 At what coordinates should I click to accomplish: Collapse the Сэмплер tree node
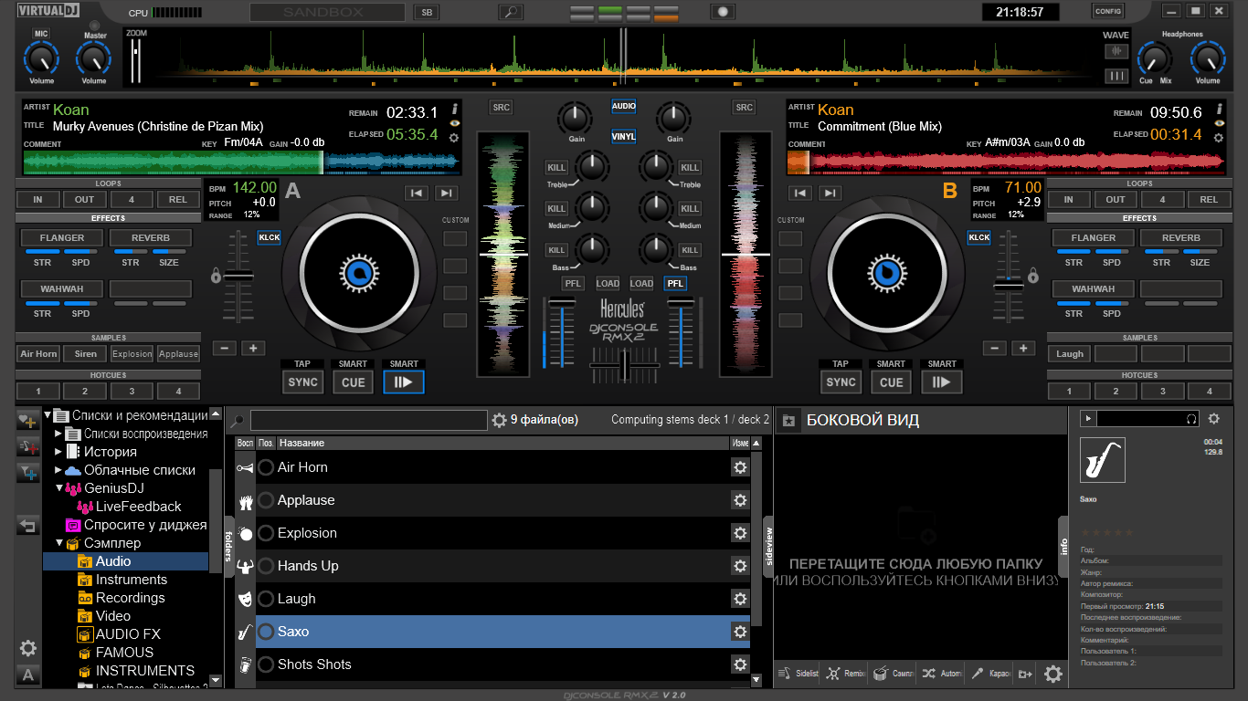[x=58, y=543]
